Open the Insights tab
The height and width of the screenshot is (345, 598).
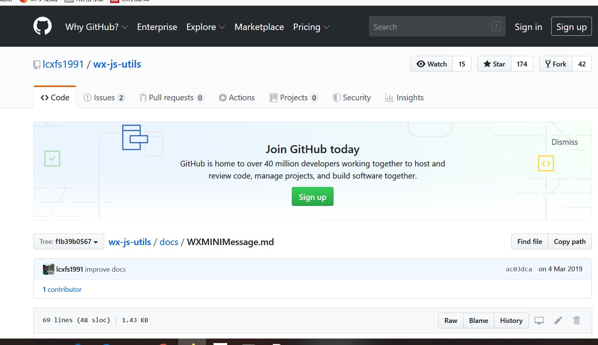tap(404, 98)
